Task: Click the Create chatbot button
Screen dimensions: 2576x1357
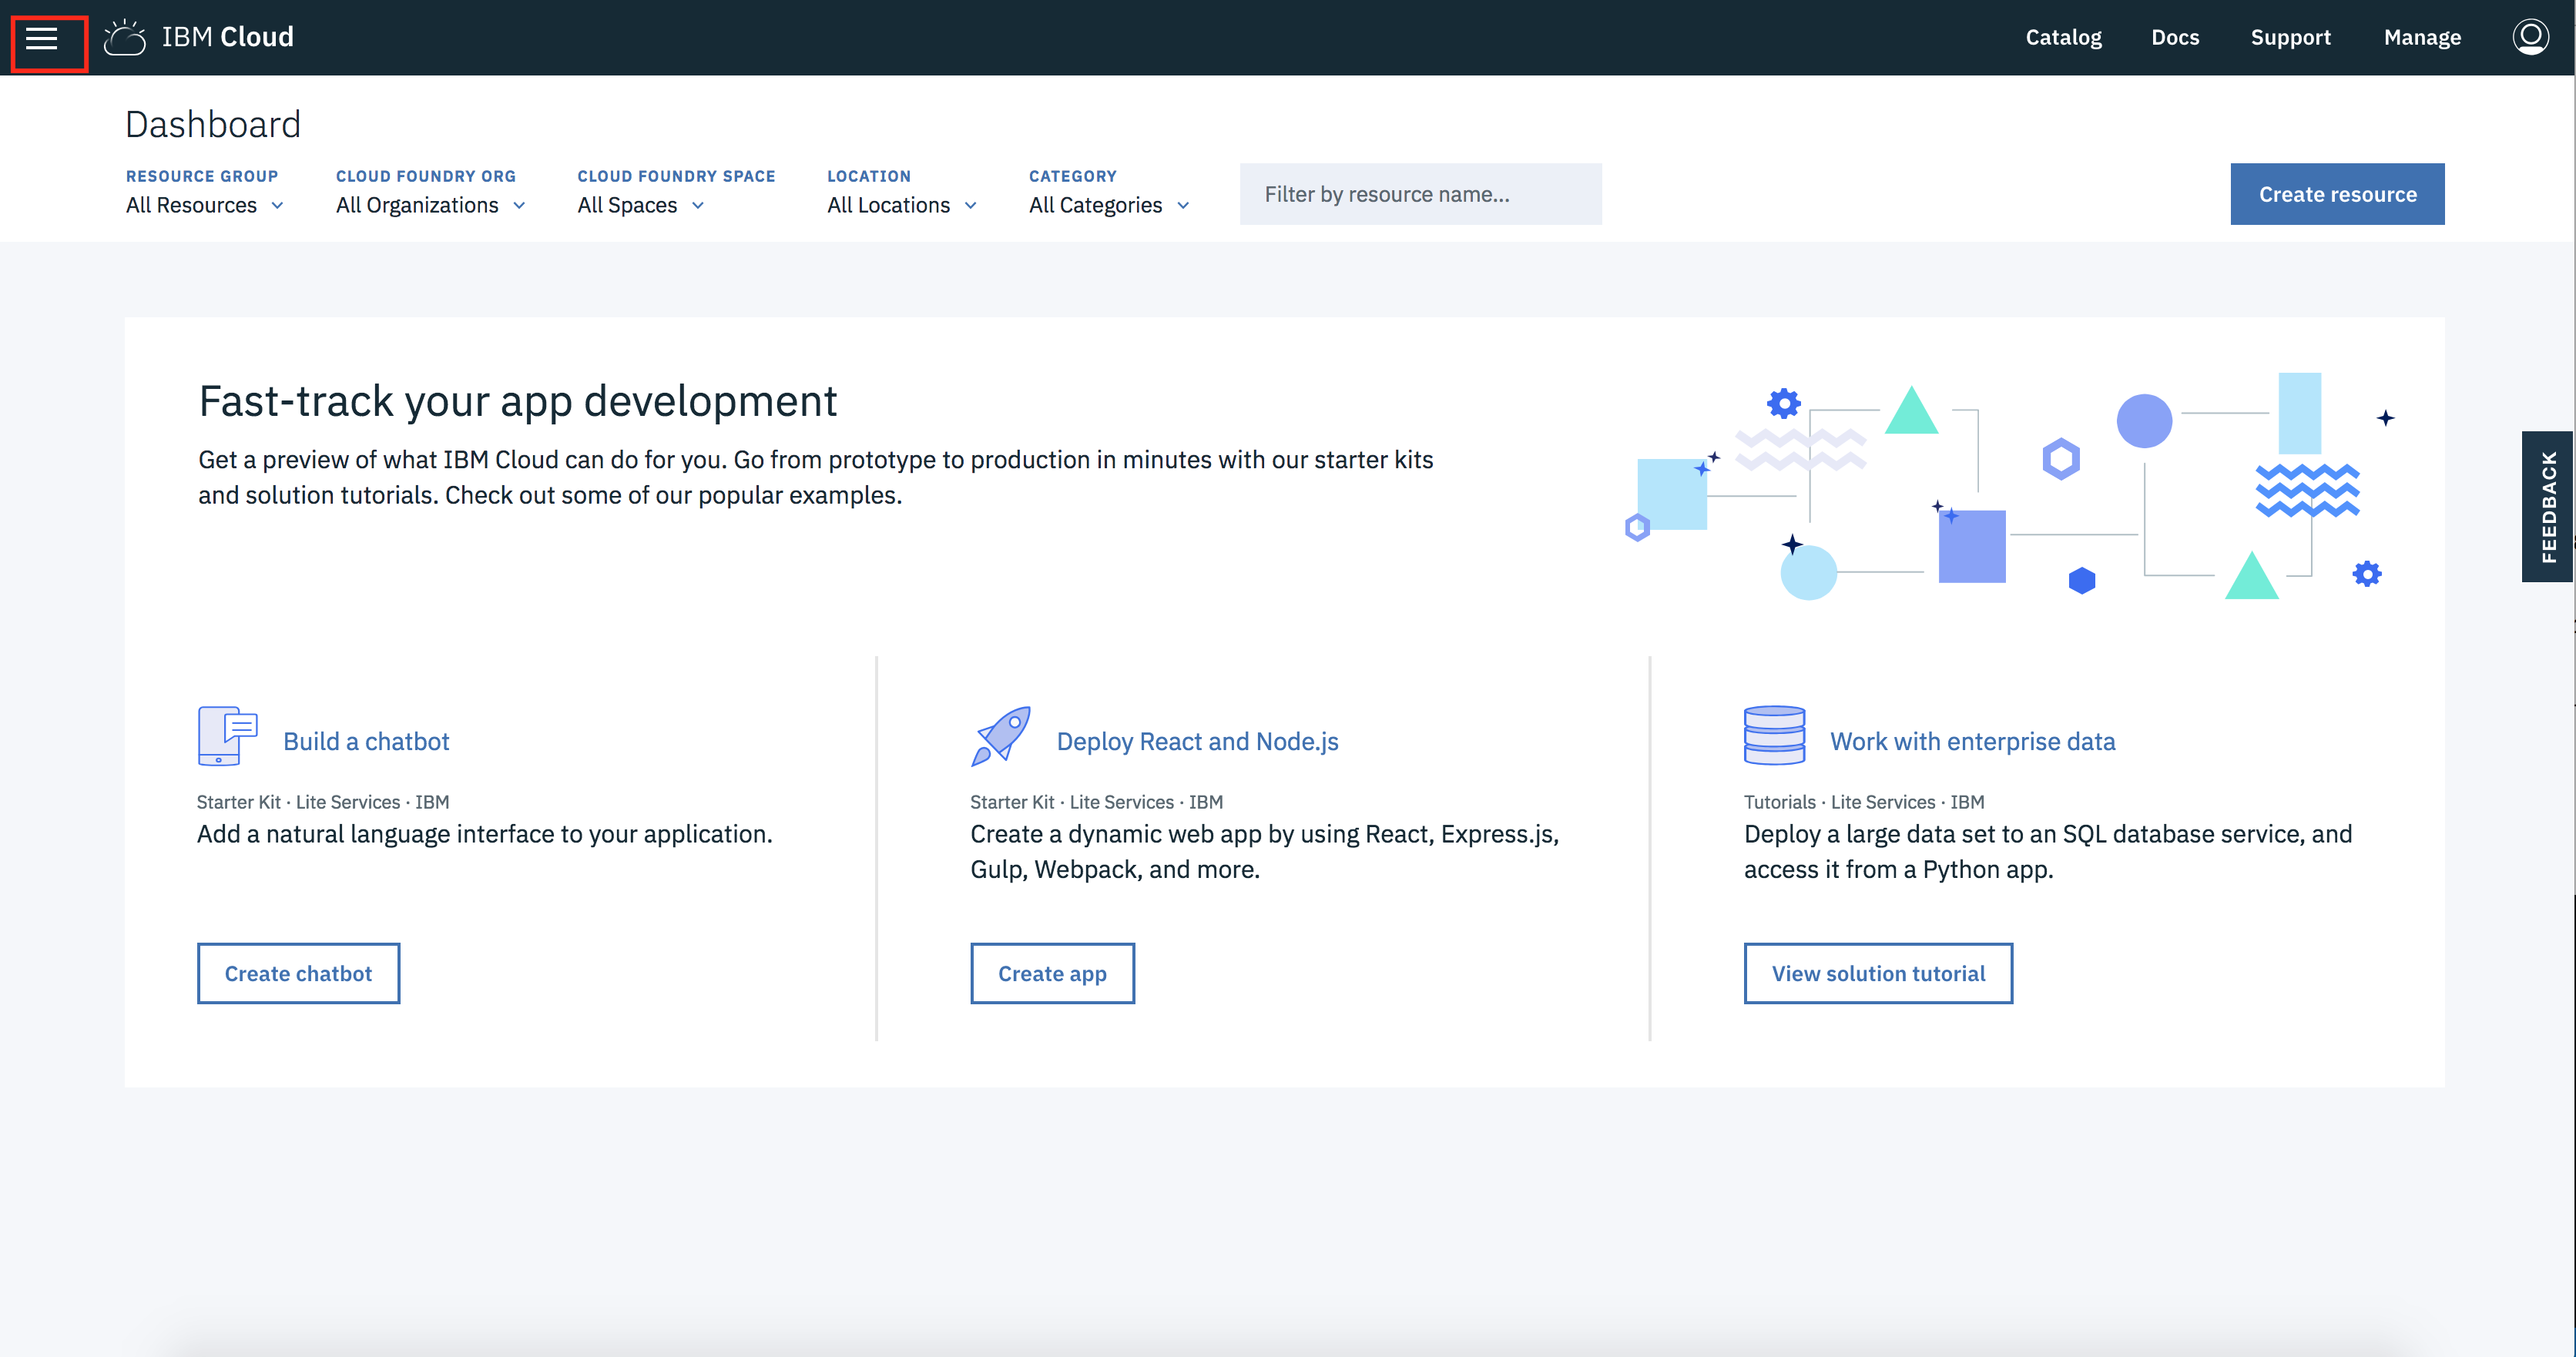Action: tap(298, 972)
